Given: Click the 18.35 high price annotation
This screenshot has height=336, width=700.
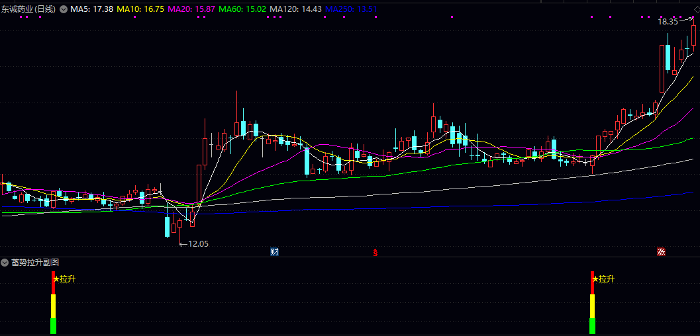Looking at the screenshot, I should [668, 22].
